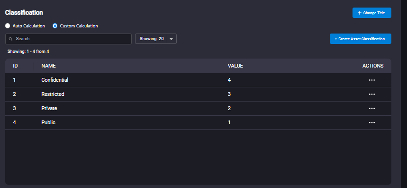This screenshot has width=407, height=188.
Task: Open actions menu for Confidential row
Action: point(371,80)
